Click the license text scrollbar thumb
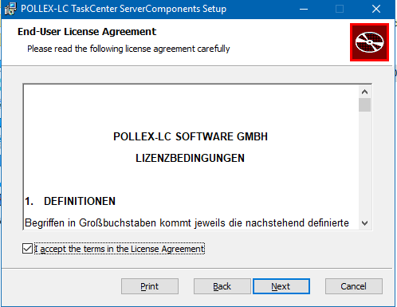 364,105
